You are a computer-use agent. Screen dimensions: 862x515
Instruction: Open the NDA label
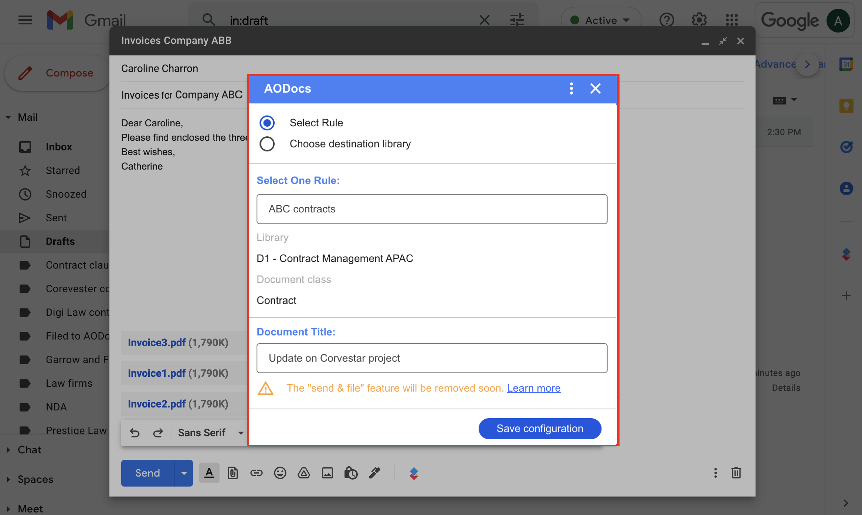(55, 407)
